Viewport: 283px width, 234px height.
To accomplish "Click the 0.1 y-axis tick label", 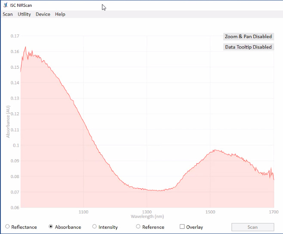I will point(16,145).
